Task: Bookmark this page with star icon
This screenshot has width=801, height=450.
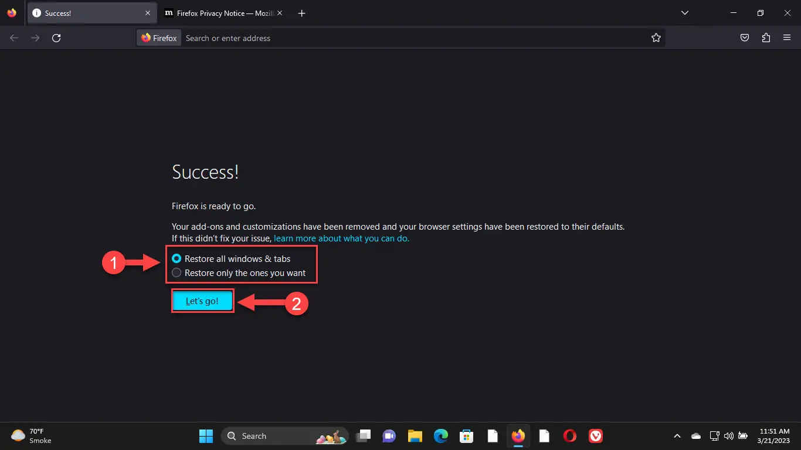Action: tap(656, 38)
